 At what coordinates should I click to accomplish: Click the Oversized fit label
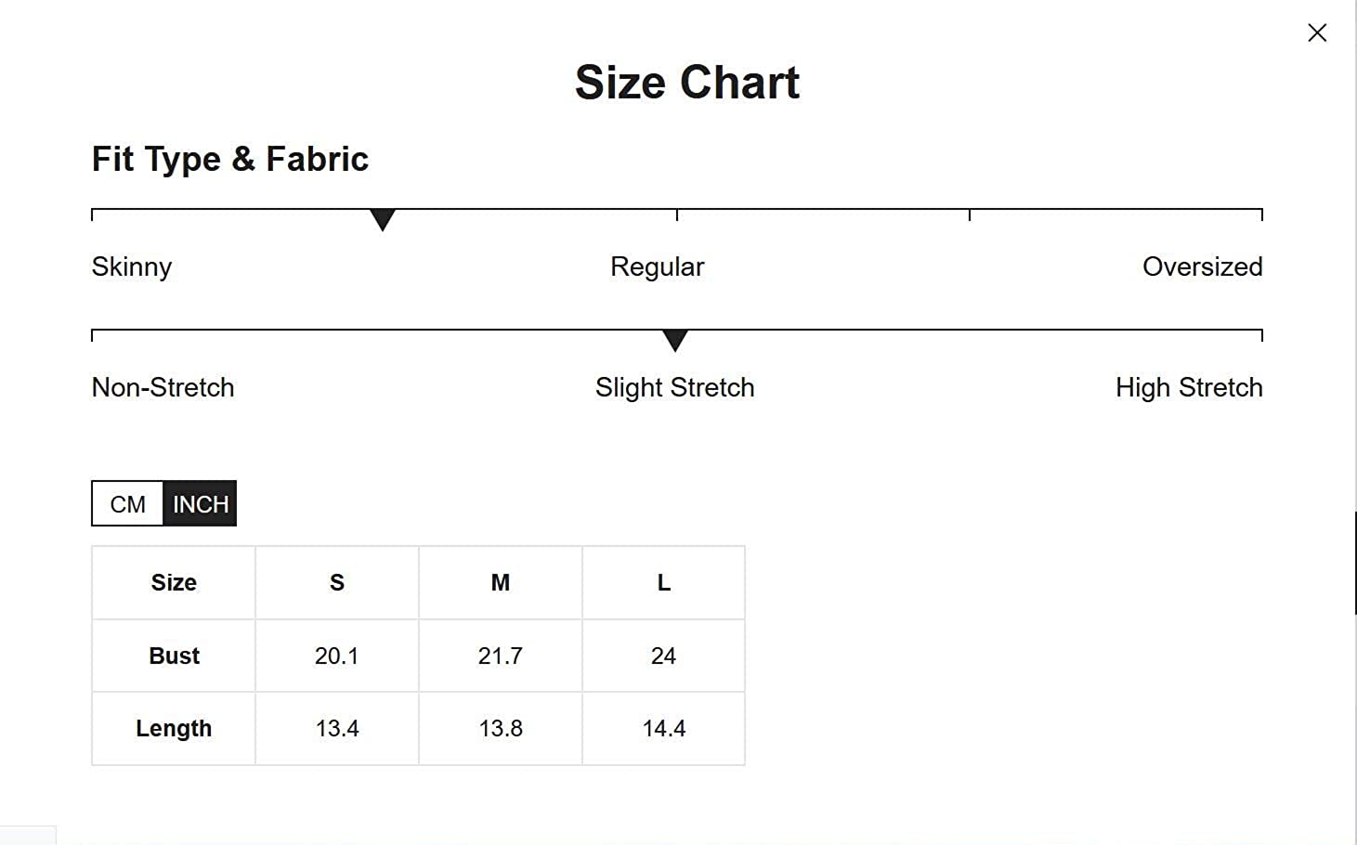(1202, 267)
